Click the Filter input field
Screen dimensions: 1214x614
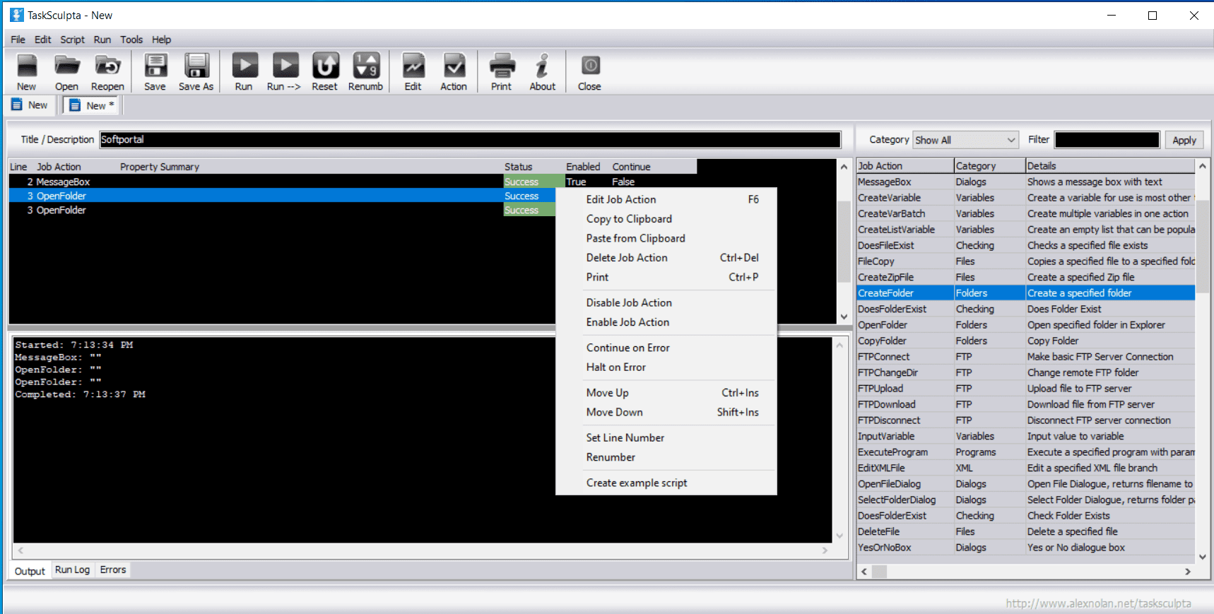1107,140
